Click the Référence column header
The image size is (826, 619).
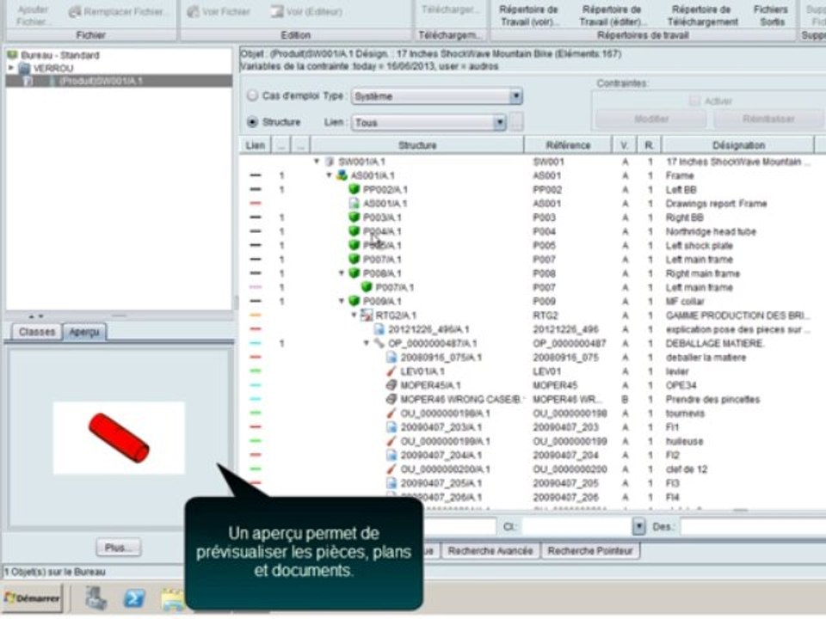[x=568, y=144]
